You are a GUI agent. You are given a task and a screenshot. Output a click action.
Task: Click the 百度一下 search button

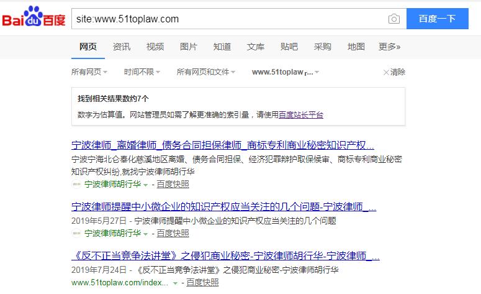click(437, 19)
